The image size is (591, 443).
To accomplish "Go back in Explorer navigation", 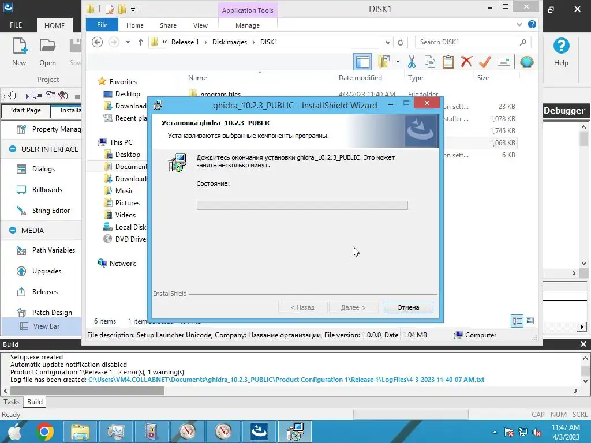I will 97,42.
